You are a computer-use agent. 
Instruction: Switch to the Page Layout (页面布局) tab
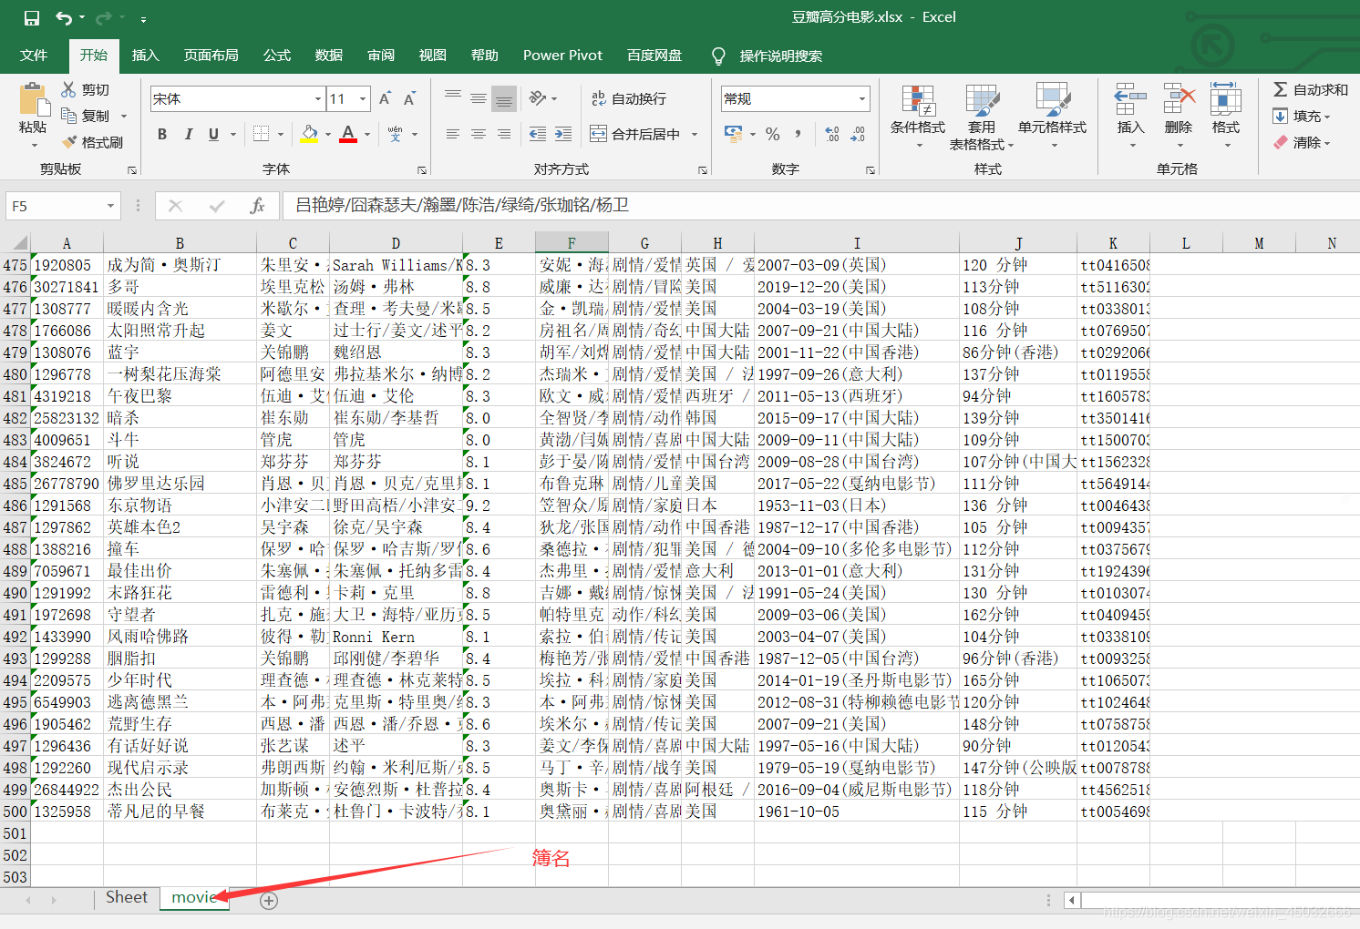point(211,56)
